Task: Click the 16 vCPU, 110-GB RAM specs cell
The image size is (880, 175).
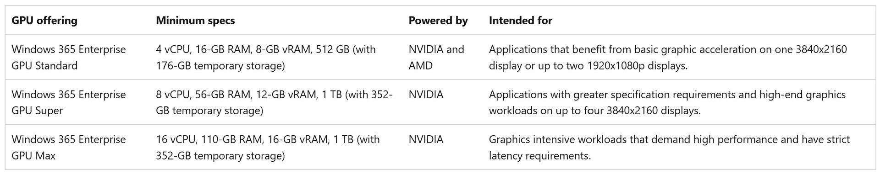Action: pos(268,148)
